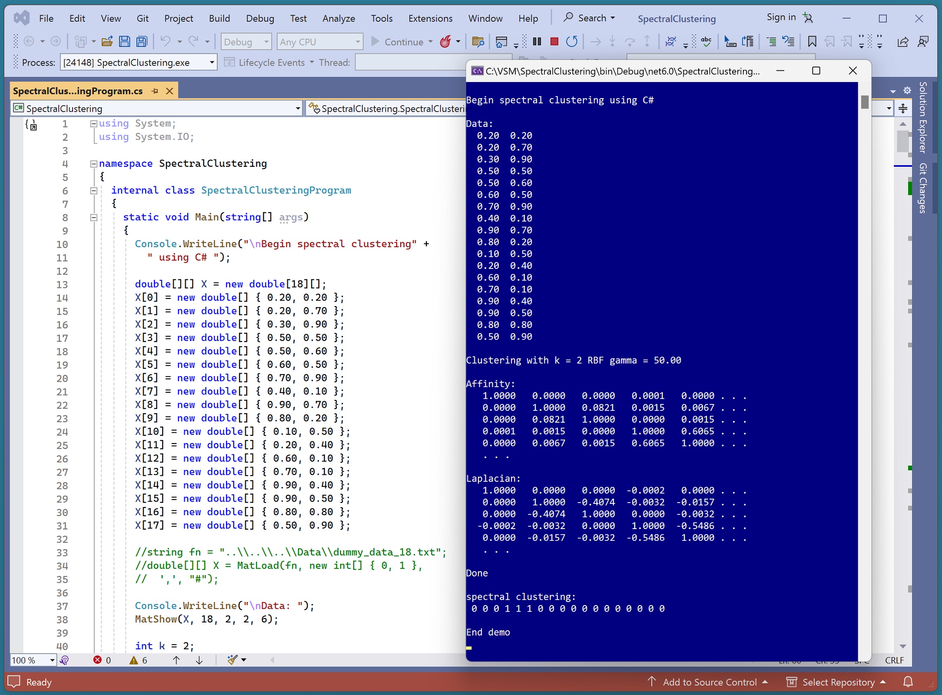Click the Save All icon
Image resolution: width=942 pixels, height=695 pixels.
click(x=142, y=42)
